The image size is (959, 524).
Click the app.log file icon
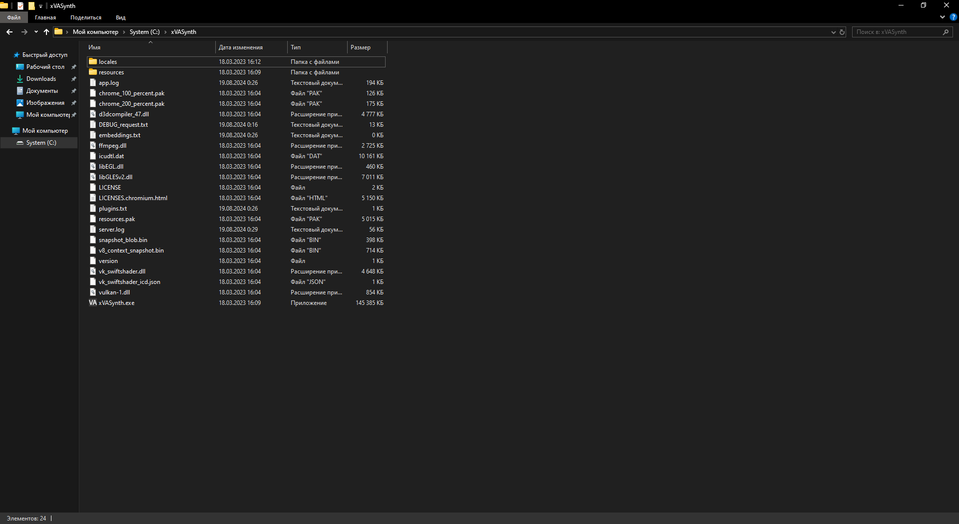pyautogui.click(x=93, y=83)
